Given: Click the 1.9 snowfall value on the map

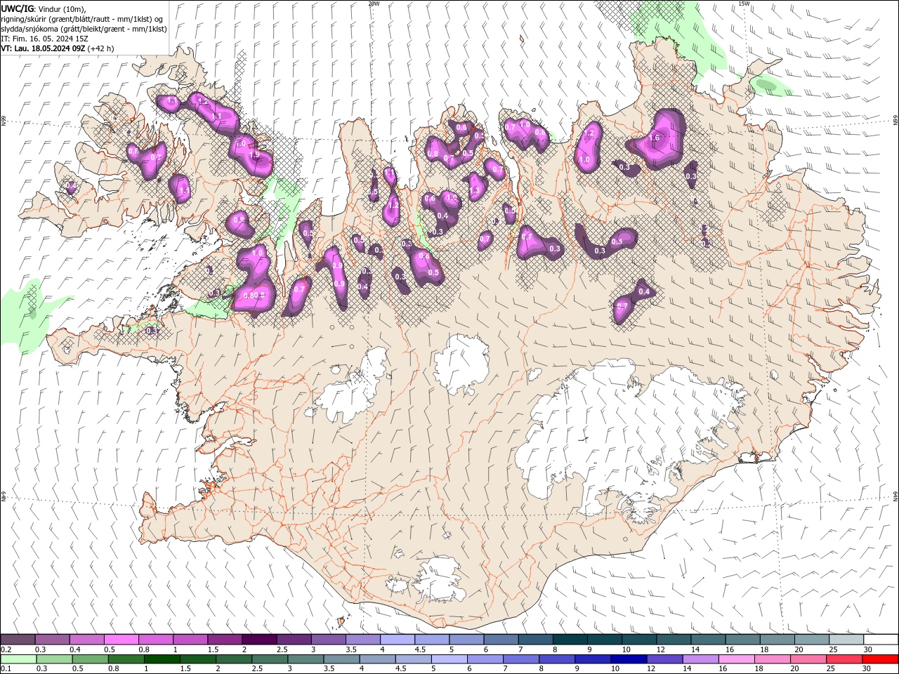Looking at the screenshot, I should click(x=255, y=154).
